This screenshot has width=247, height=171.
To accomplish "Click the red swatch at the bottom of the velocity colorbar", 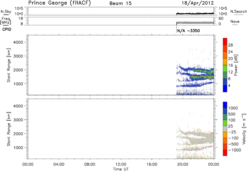I will [x=225, y=153].
